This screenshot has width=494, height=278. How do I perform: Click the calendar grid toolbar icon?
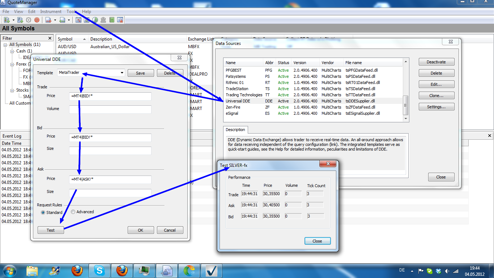coord(78,20)
